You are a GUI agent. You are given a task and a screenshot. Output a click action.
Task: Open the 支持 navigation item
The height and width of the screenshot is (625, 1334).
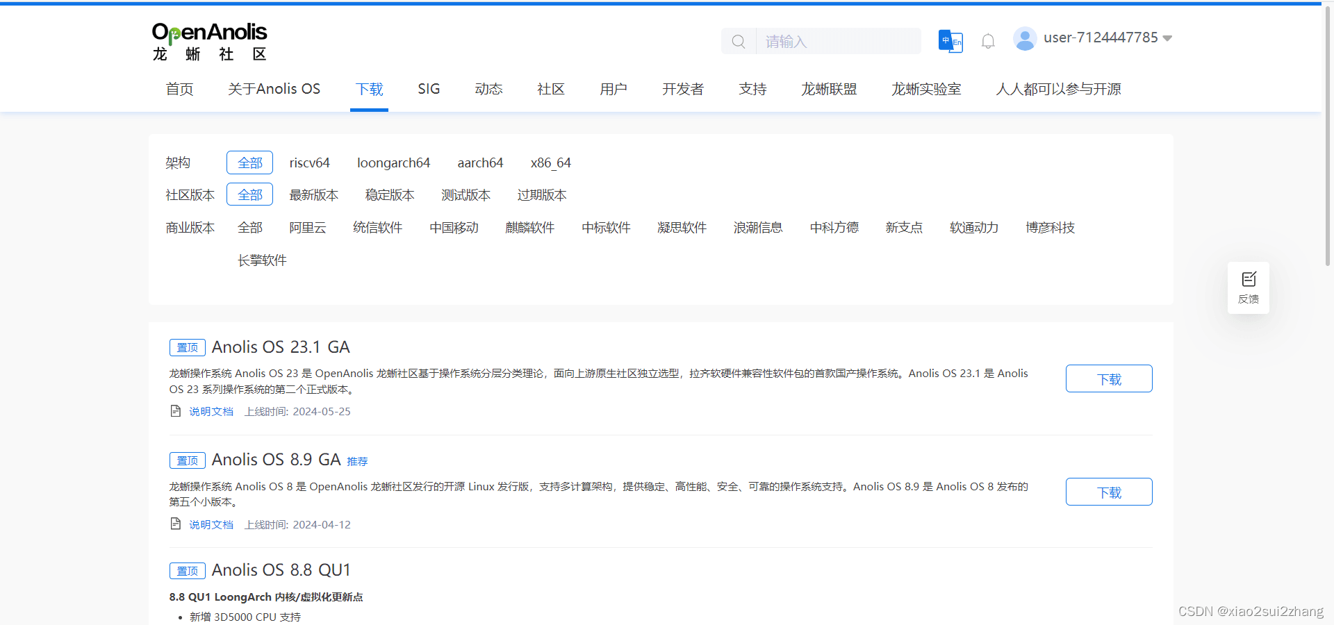[752, 89]
